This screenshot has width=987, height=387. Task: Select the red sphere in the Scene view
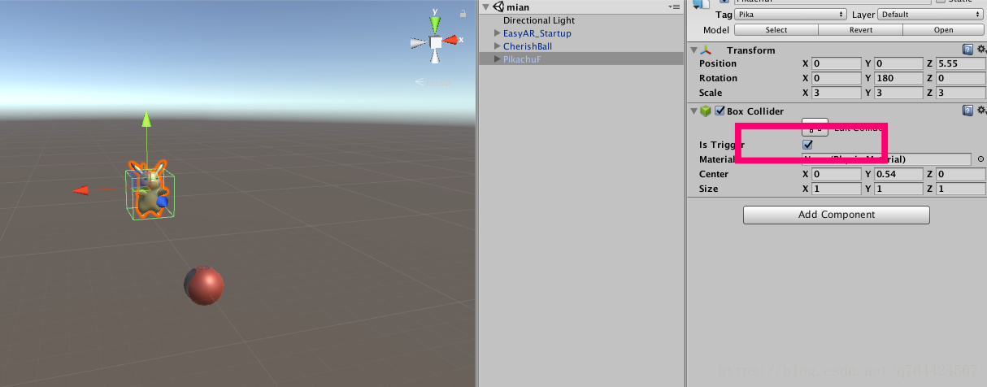203,285
